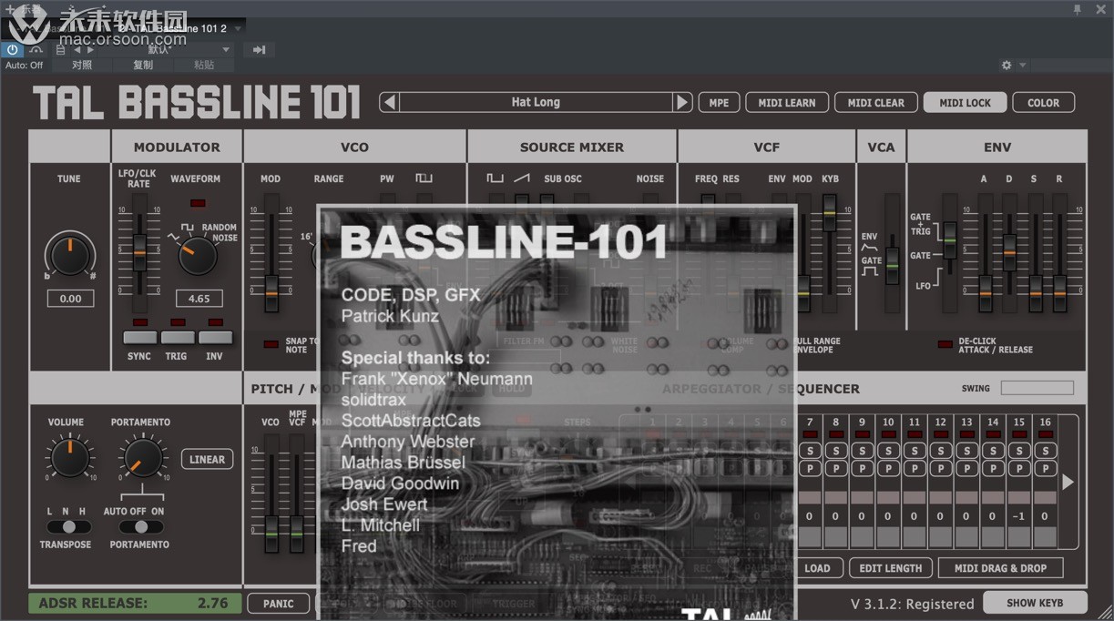Click the ENV GATE+TRIG mode switch
The height and width of the screenshot is (621, 1114).
coord(950,239)
